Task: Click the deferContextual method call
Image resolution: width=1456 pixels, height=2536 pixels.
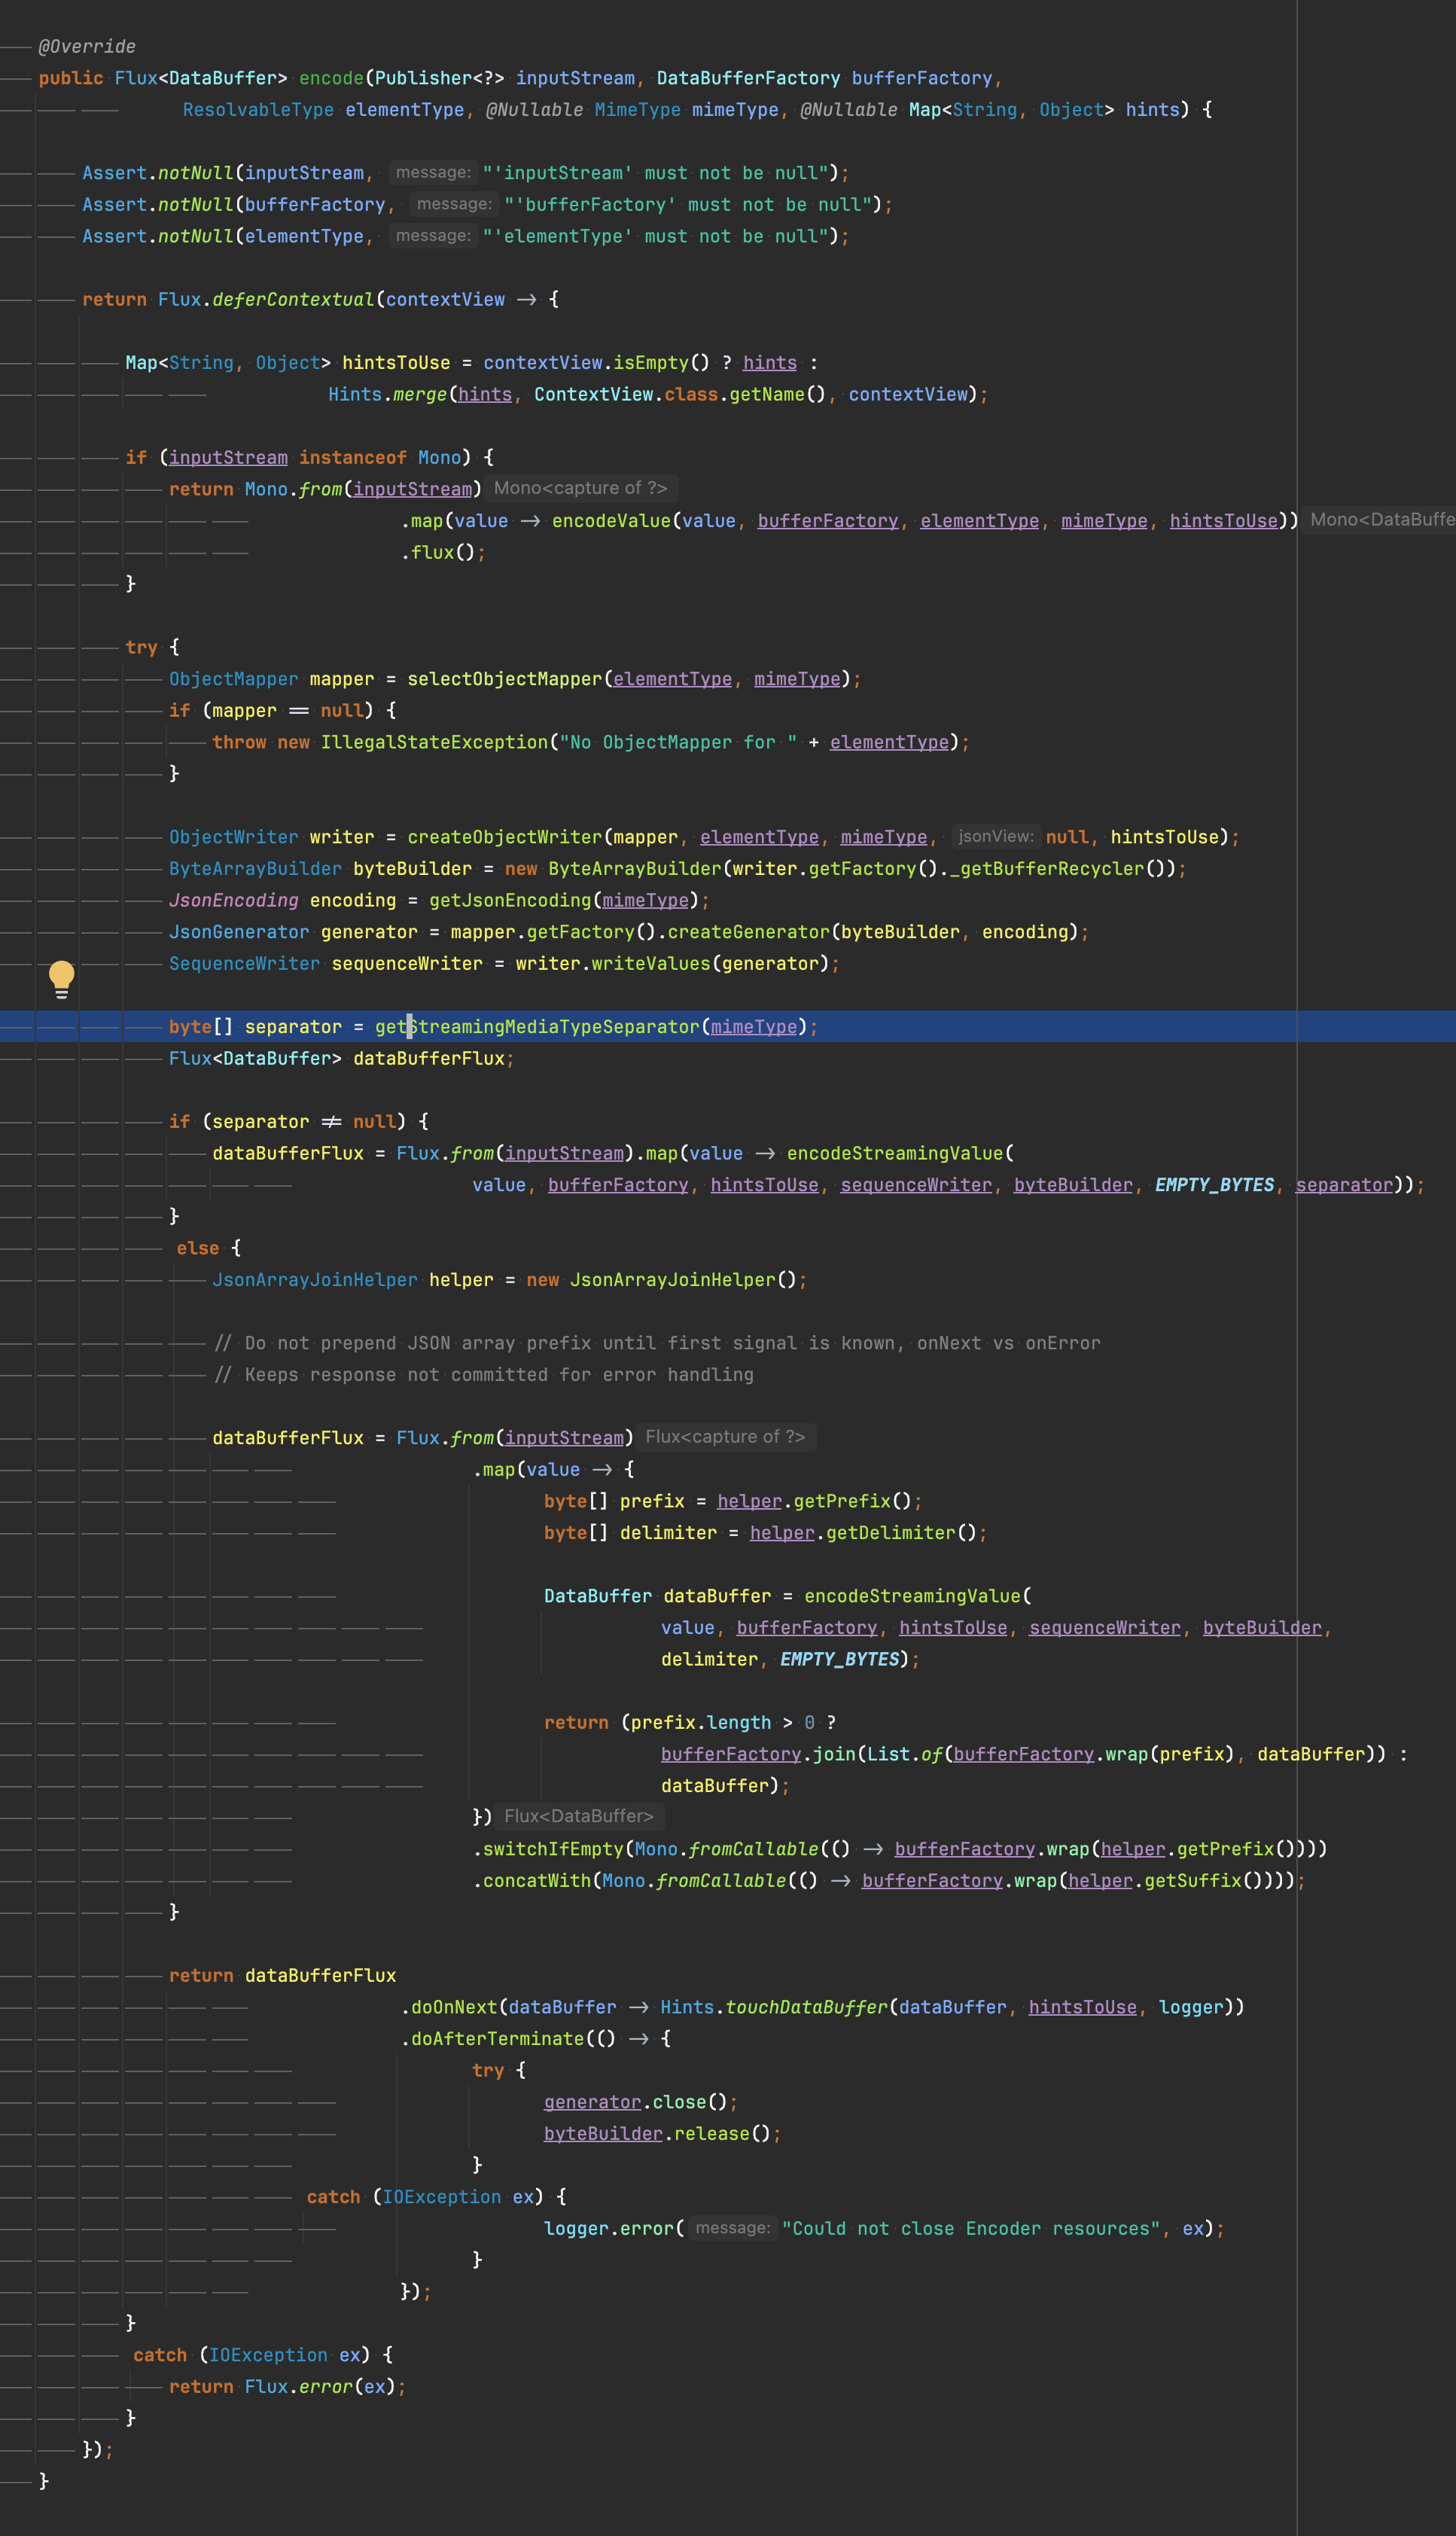Action: coord(292,299)
